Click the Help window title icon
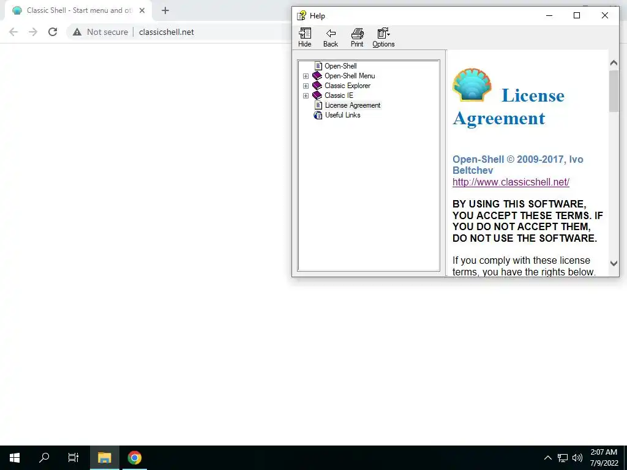The image size is (627, 470). (x=301, y=15)
